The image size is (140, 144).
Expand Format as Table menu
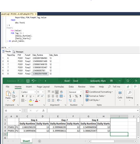pos(95,96)
